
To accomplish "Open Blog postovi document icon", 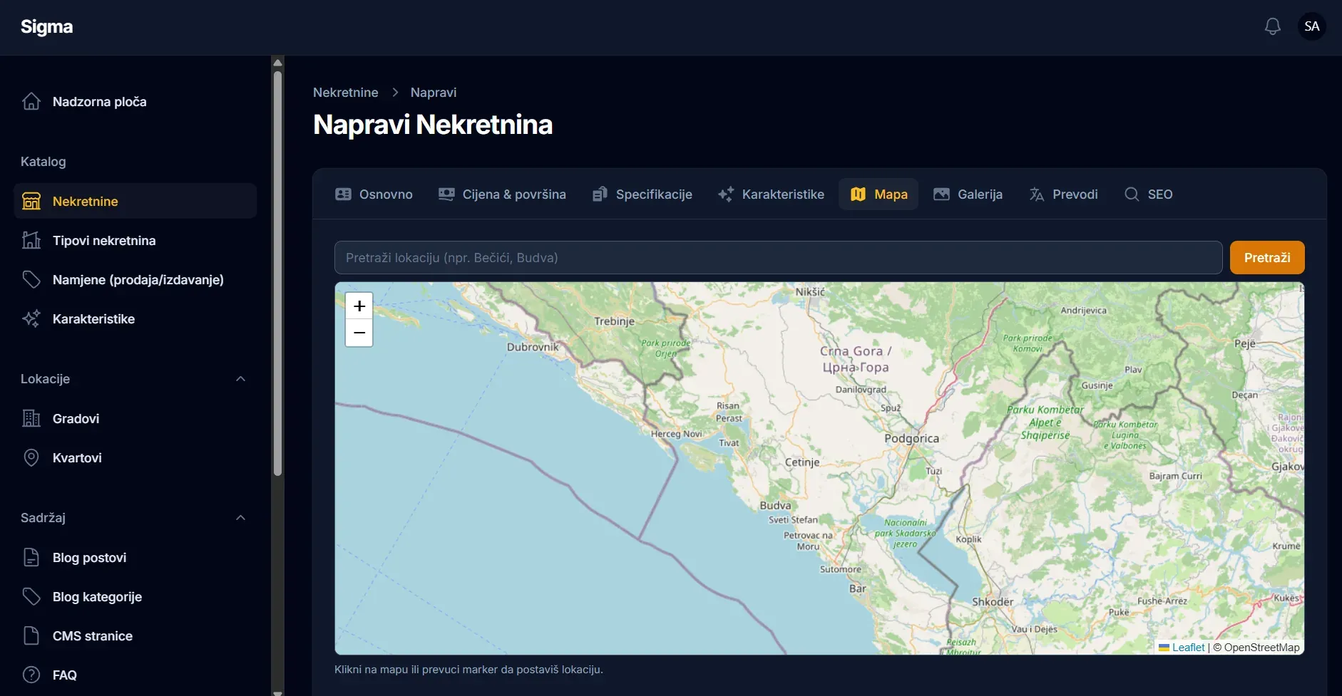I will [x=31, y=557].
